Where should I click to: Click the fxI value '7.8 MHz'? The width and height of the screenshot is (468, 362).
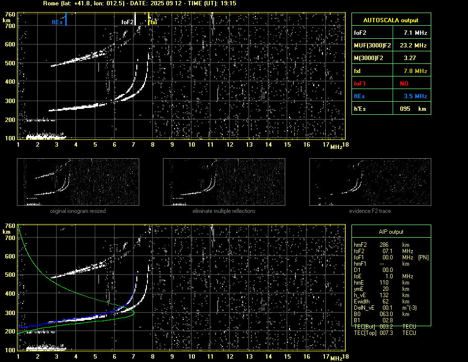[415, 71]
